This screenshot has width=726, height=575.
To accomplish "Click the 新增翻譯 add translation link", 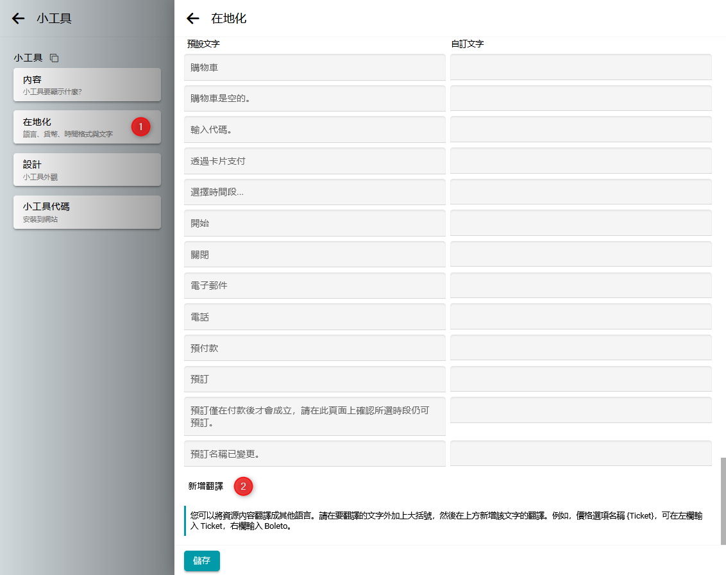I will click(x=206, y=487).
